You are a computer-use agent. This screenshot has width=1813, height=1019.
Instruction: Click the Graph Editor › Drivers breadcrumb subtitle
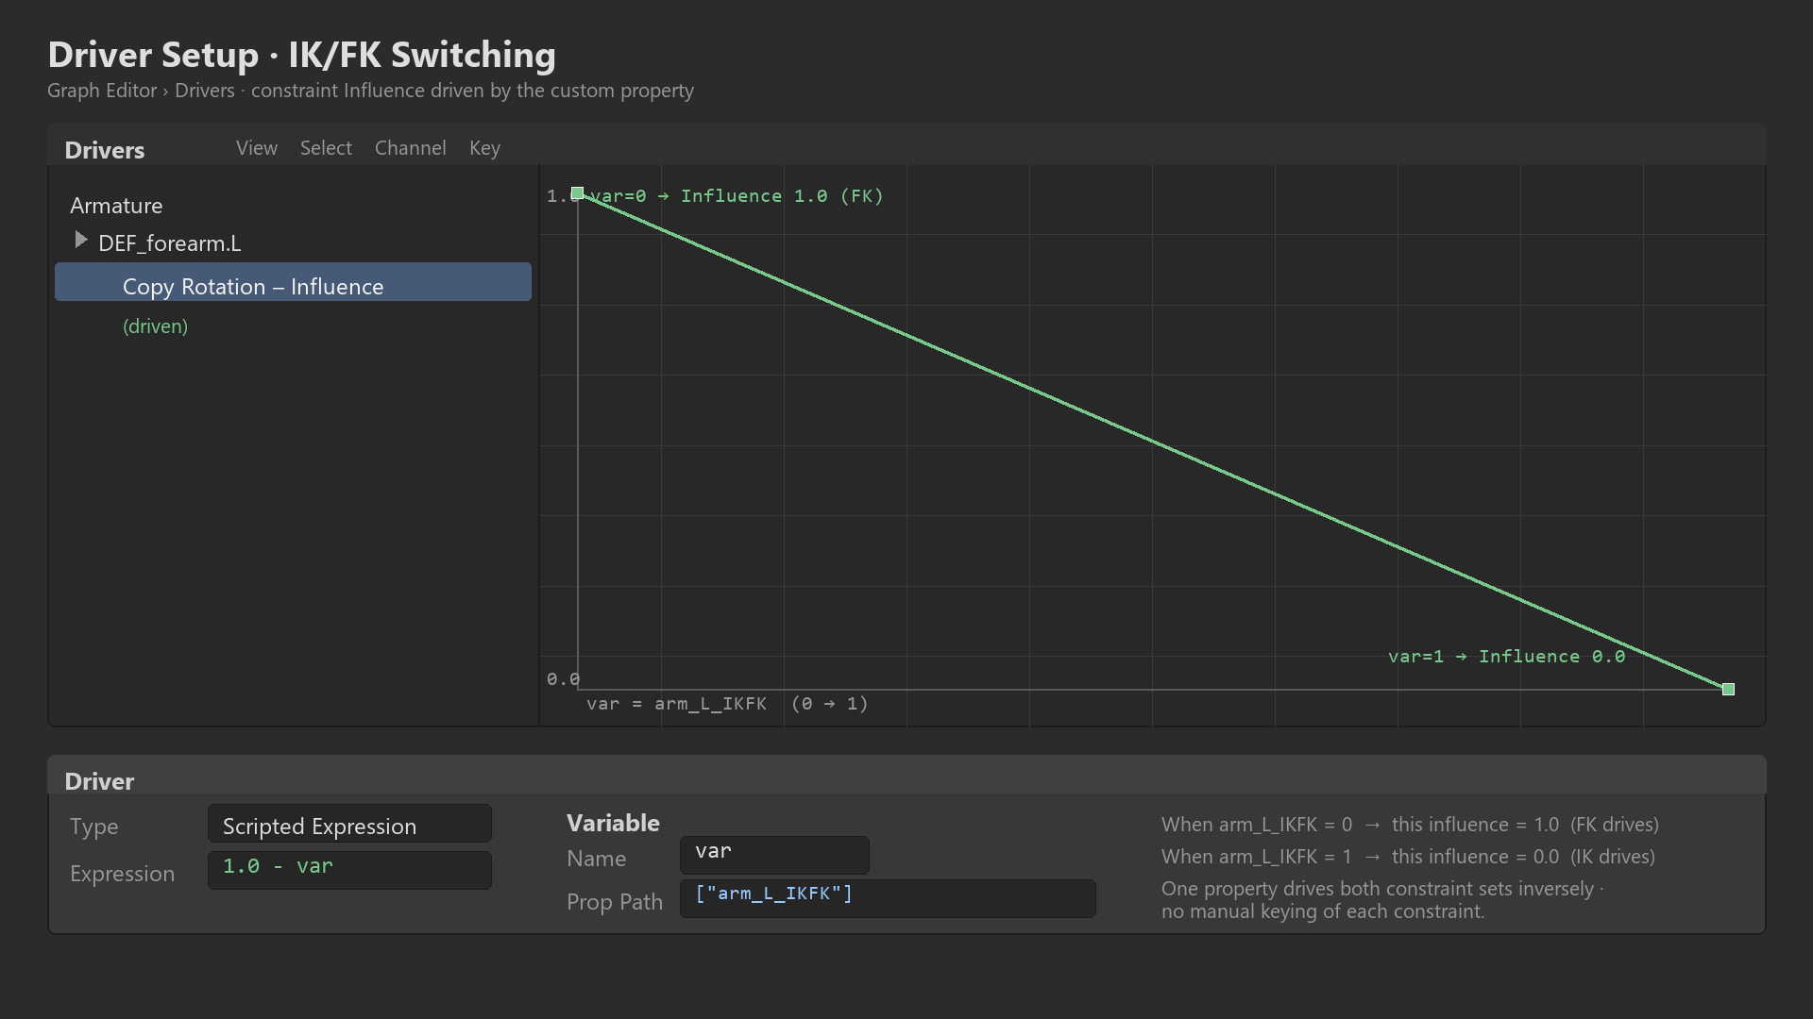371,91
